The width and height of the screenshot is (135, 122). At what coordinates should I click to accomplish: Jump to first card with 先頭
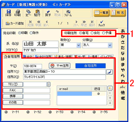pos(31,23)
